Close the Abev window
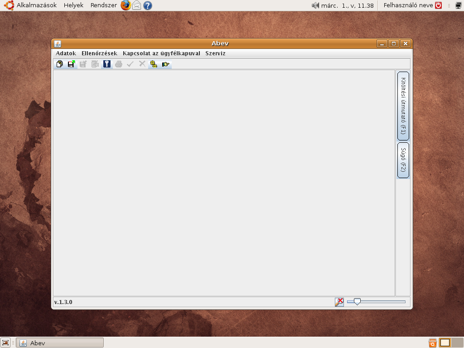This screenshot has height=348, width=464. tap(406, 44)
